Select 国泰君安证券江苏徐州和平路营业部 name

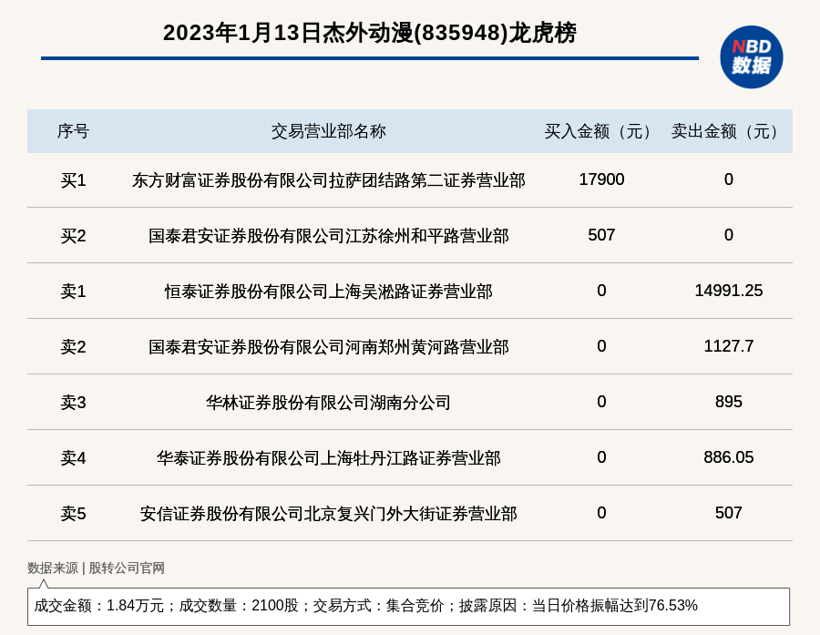click(328, 236)
